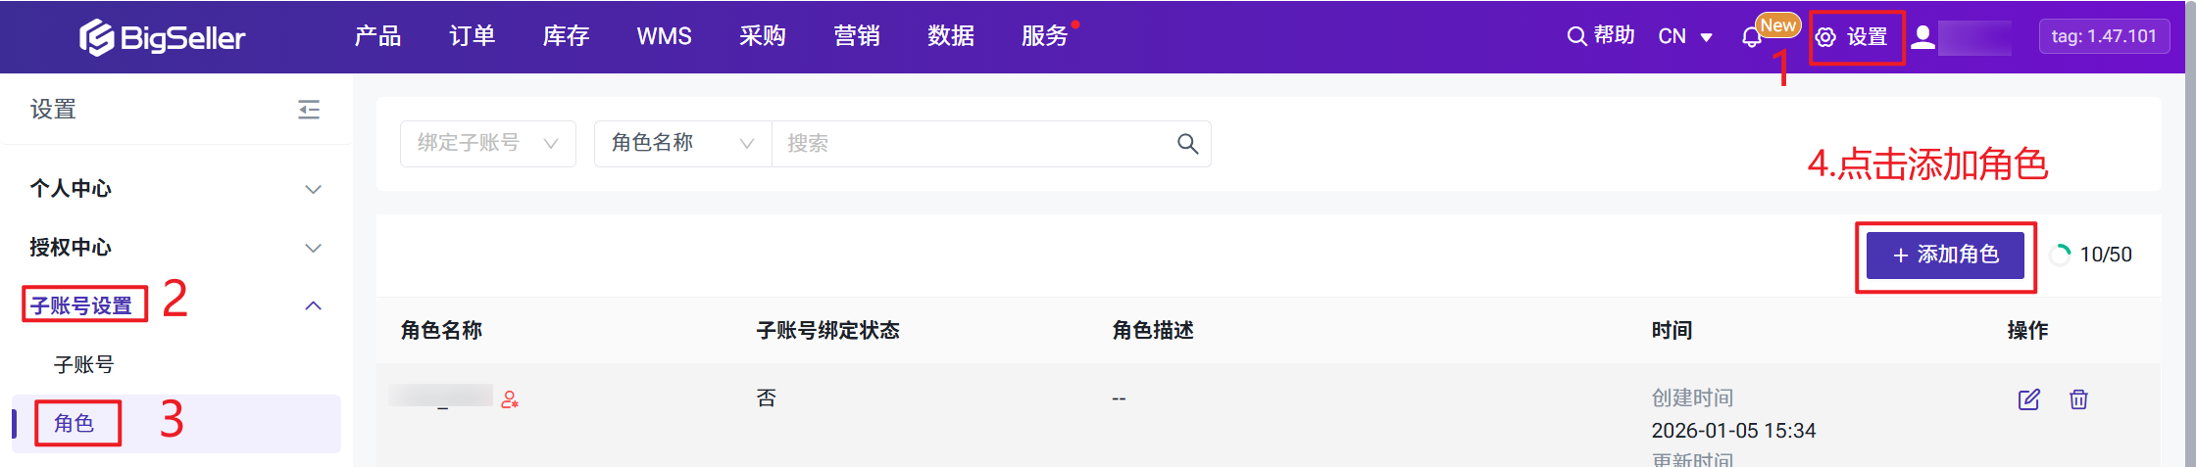Collapse the settings sidebar menu icon
Image resolution: width=2196 pixels, height=467 pixels.
(x=309, y=110)
